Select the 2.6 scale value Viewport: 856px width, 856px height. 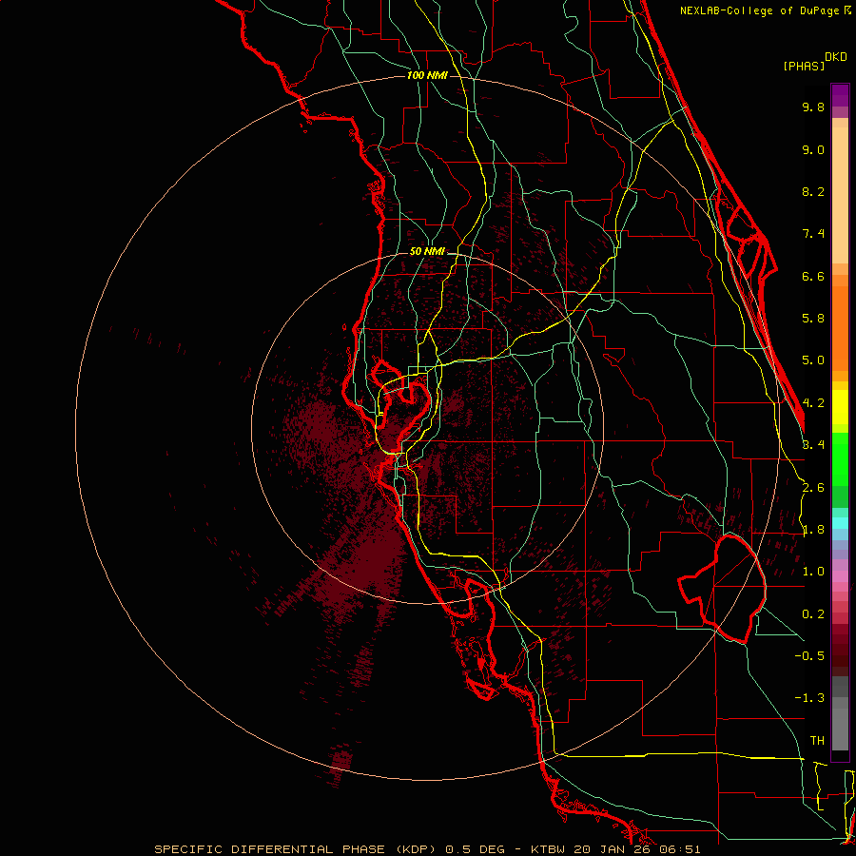click(x=813, y=488)
